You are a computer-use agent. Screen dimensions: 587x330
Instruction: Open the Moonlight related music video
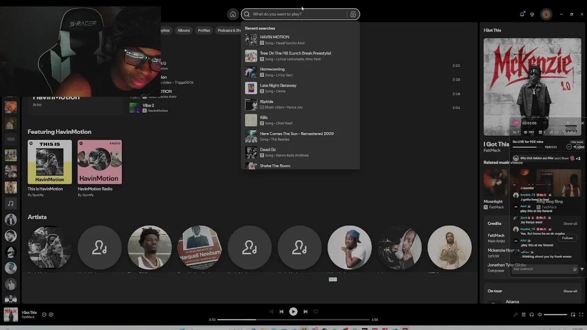click(496, 183)
